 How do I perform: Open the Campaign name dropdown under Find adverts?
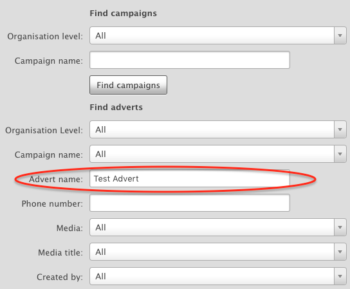pos(218,154)
